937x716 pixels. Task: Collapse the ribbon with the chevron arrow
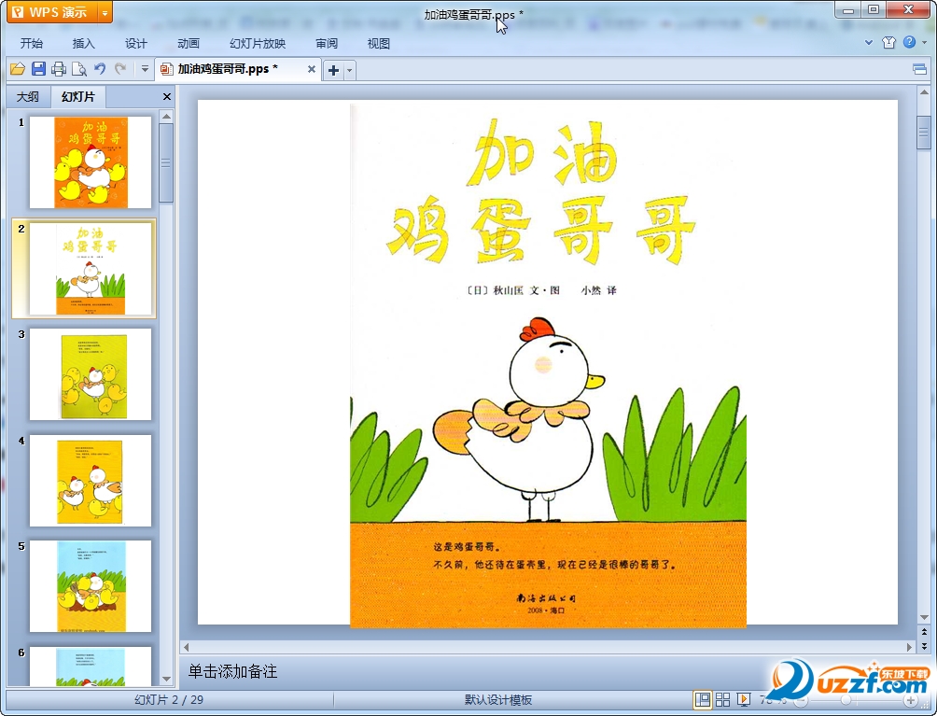pyautogui.click(x=869, y=42)
